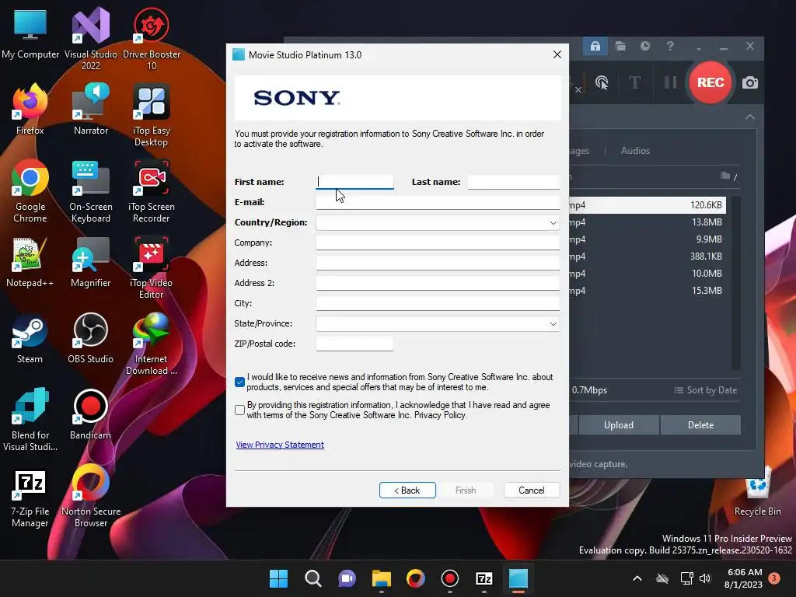This screenshot has width=796, height=597.
Task: Launch Driver Booster 10 shortcut
Action: tap(152, 37)
